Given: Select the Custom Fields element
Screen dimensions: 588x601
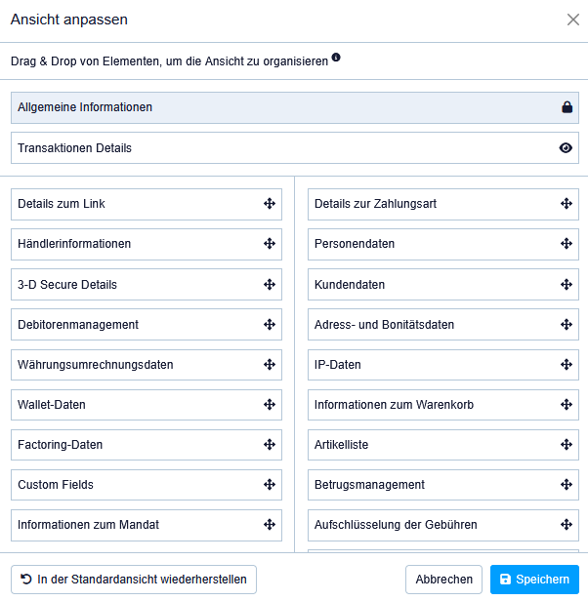Looking at the screenshot, I should click(147, 485).
